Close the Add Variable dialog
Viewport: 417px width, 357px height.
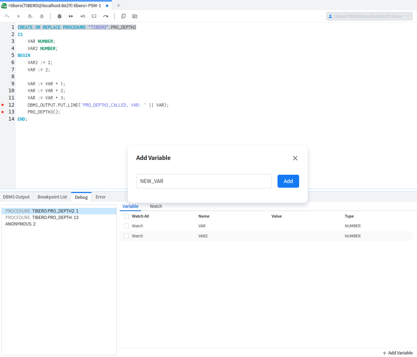(295, 158)
